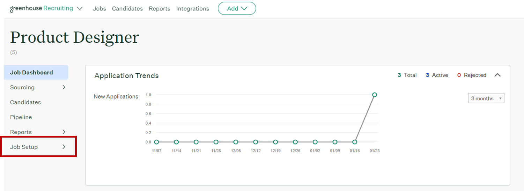The height and width of the screenshot is (191, 524).
Task: Select Job Dashboard in the sidebar
Action: coord(31,73)
